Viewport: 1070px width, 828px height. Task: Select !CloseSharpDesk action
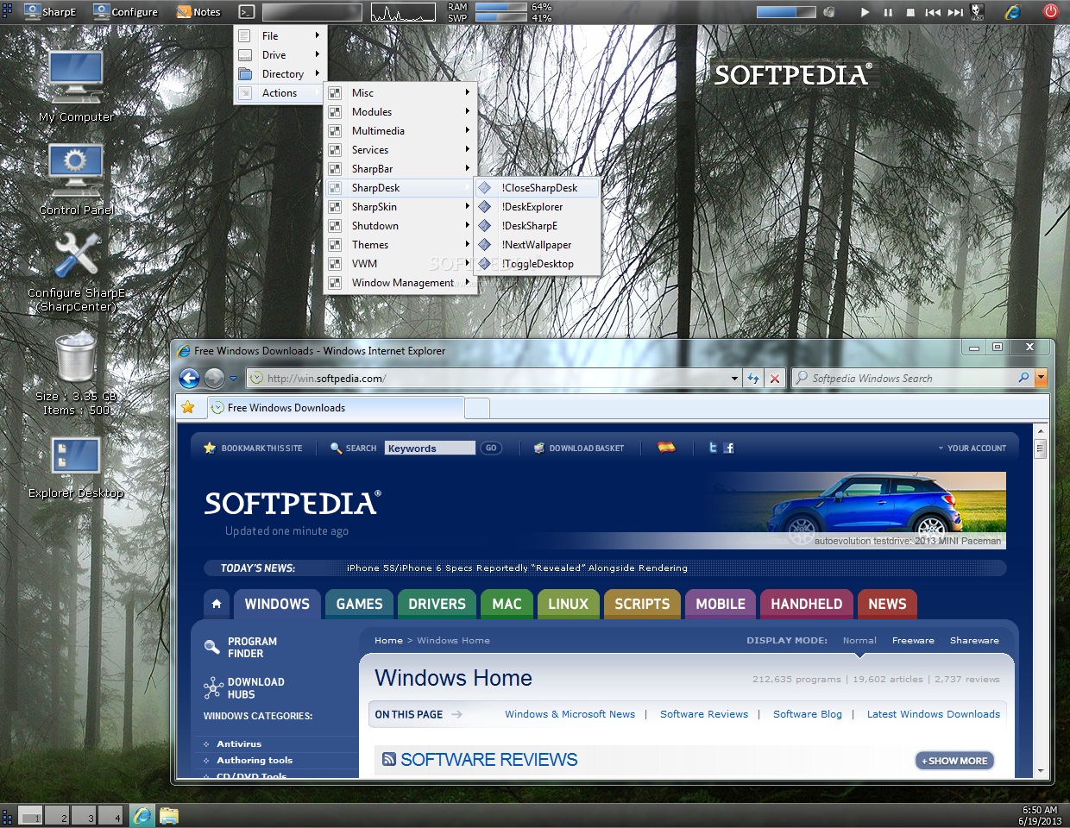[538, 188]
